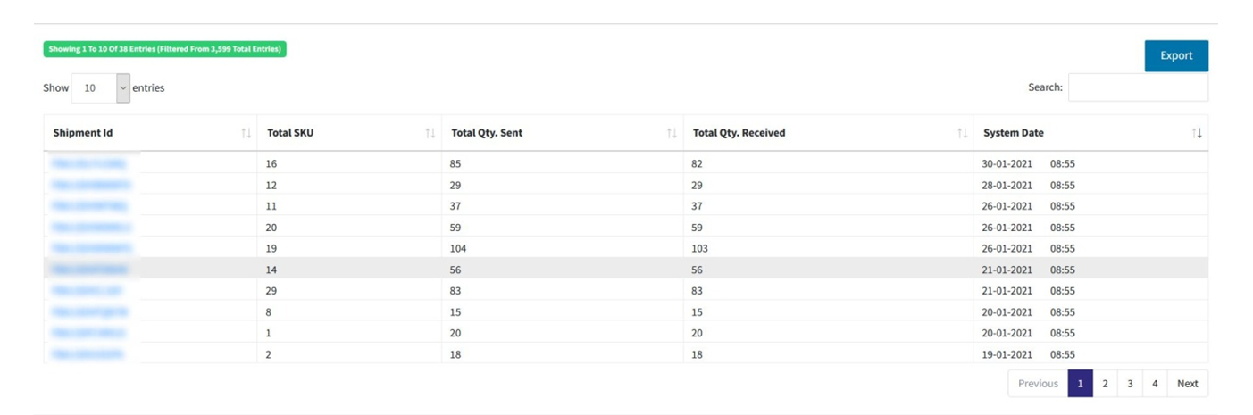The width and height of the screenshot is (1253, 415).
Task: Go to page 4 of results
Action: (1155, 384)
